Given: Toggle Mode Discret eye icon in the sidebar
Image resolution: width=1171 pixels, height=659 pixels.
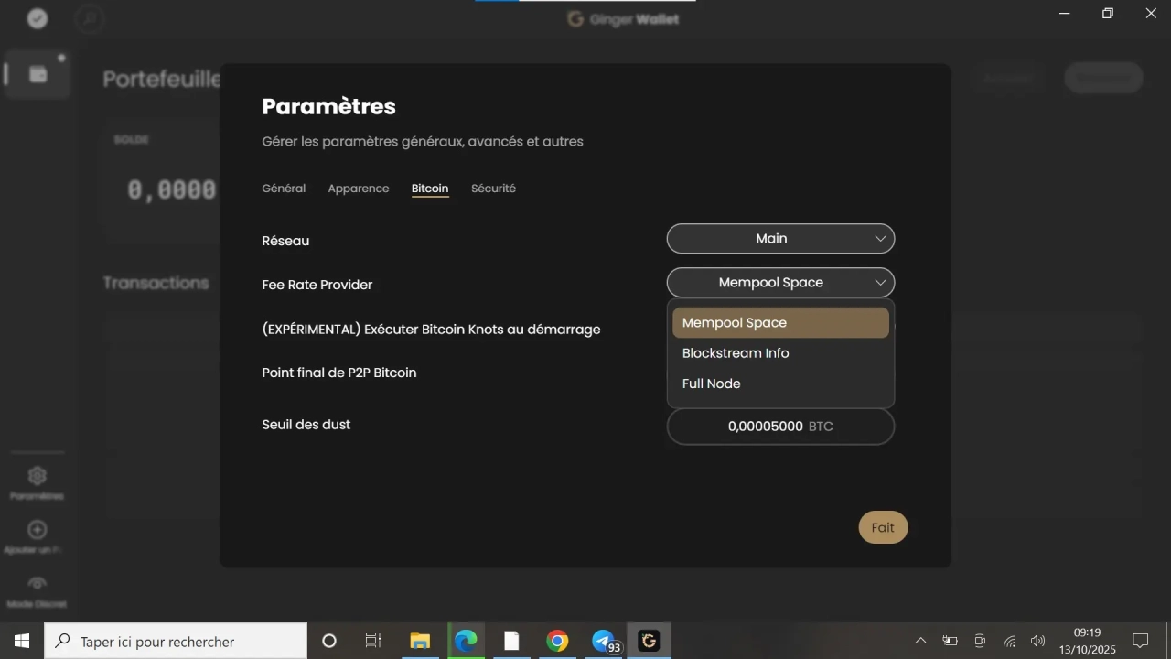Looking at the screenshot, I should pos(38,583).
